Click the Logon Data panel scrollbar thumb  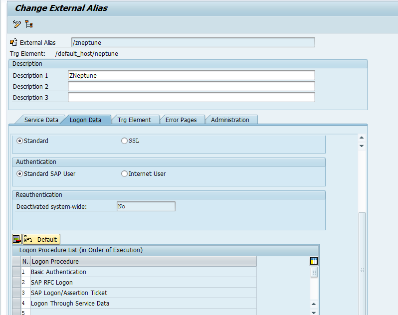tap(362, 264)
